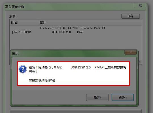Image resolution: width=153 pixels, height=113 pixels.
Task: Select the 时间 column header
Action: [x=14, y=23]
